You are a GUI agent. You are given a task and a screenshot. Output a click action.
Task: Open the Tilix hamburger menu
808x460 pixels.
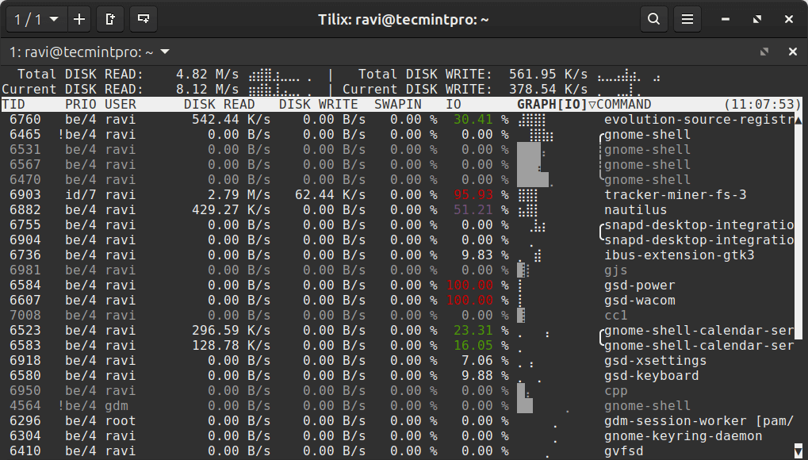tap(687, 19)
